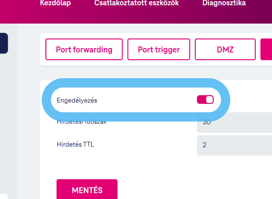Viewport: 272px width, 199px height.
Task: Click empty space in the tab bar card
Action: point(155,63)
